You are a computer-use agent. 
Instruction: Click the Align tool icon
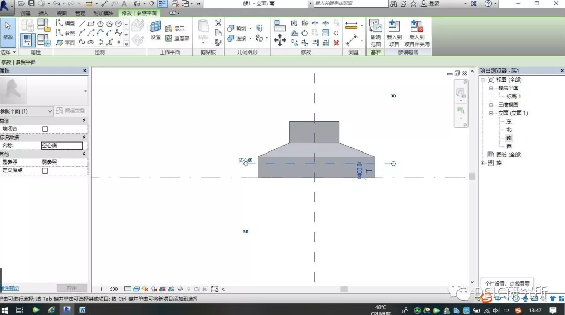click(x=280, y=26)
